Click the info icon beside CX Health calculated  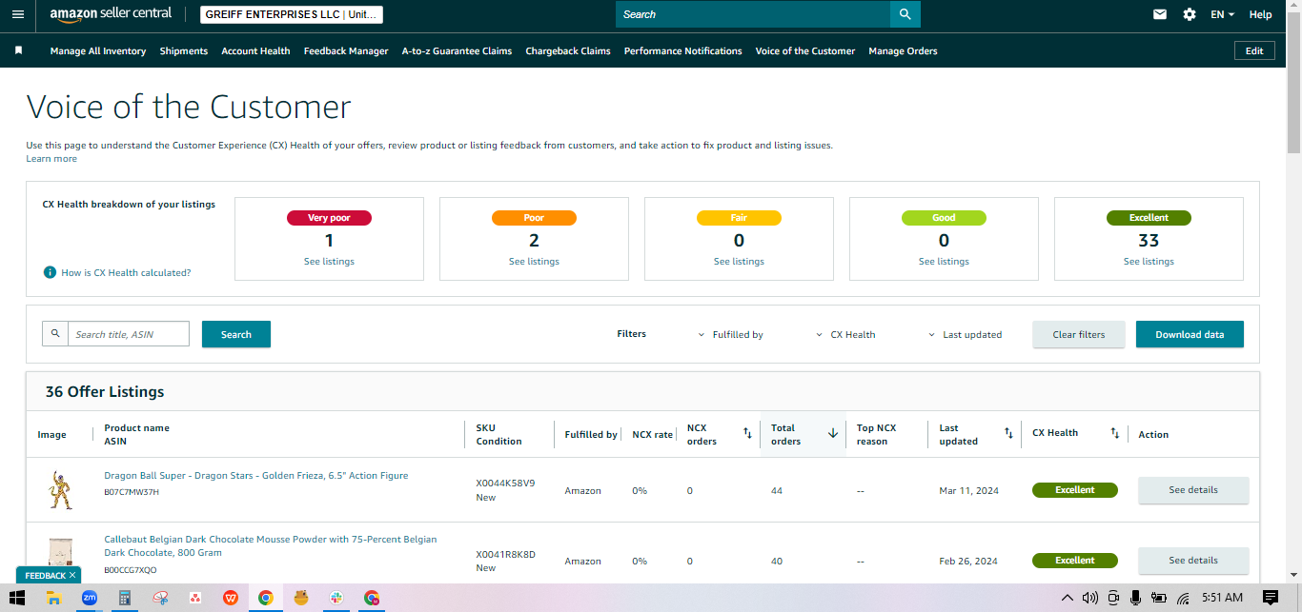pos(50,272)
